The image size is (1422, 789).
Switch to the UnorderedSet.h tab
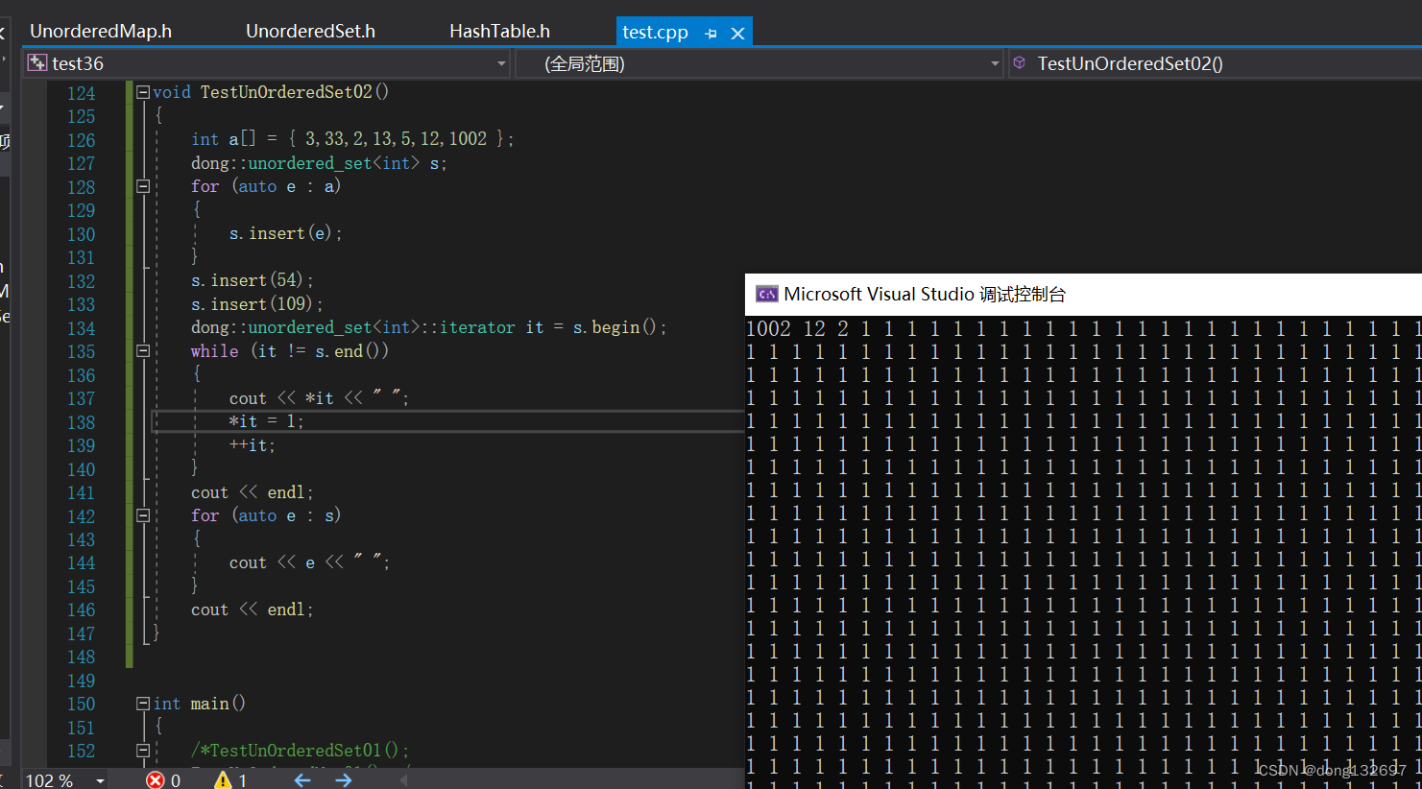click(x=310, y=32)
